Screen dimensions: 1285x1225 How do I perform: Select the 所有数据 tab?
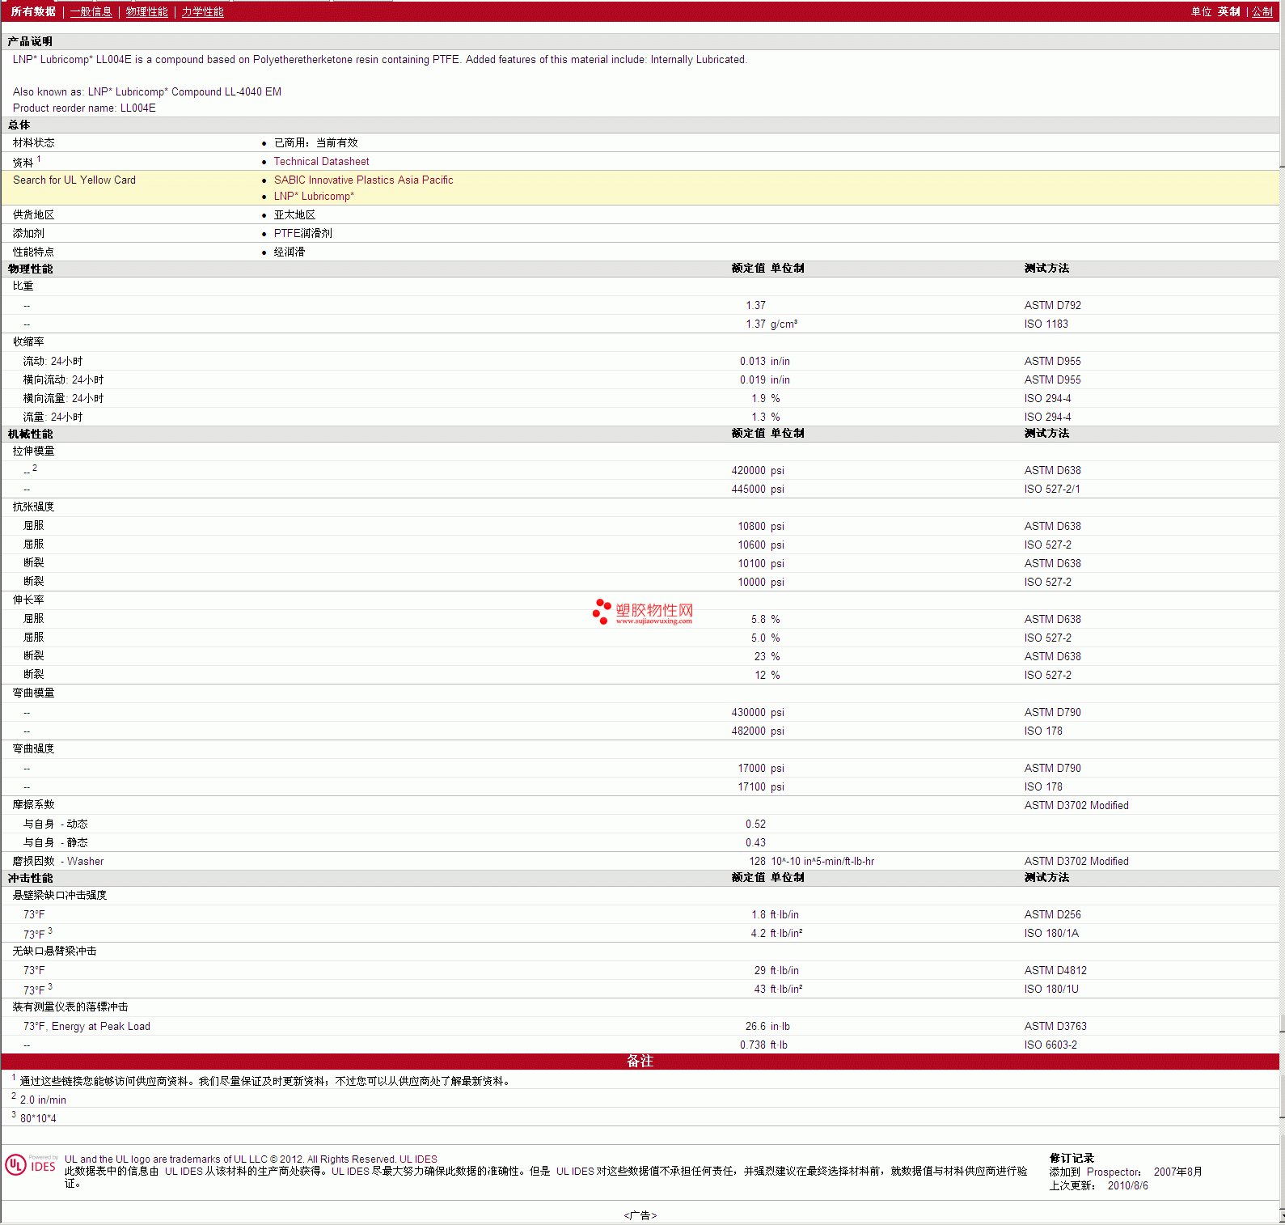[x=33, y=11]
